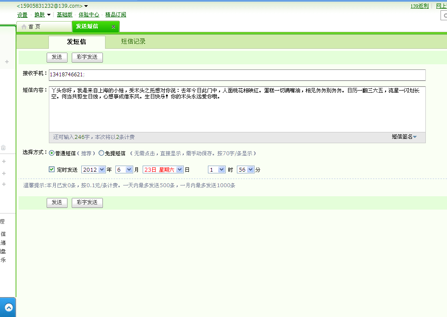The width and height of the screenshot is (447, 317).
Task: Expand the account email dropdown arrow
Action: click(x=86, y=6)
